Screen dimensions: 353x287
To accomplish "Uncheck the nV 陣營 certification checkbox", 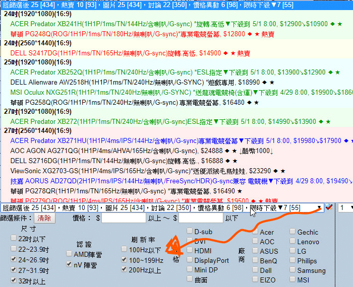I will point(69,264).
